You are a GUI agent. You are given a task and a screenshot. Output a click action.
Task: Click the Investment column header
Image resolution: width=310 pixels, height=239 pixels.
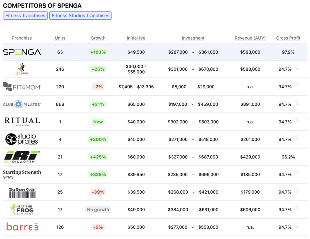click(193, 38)
